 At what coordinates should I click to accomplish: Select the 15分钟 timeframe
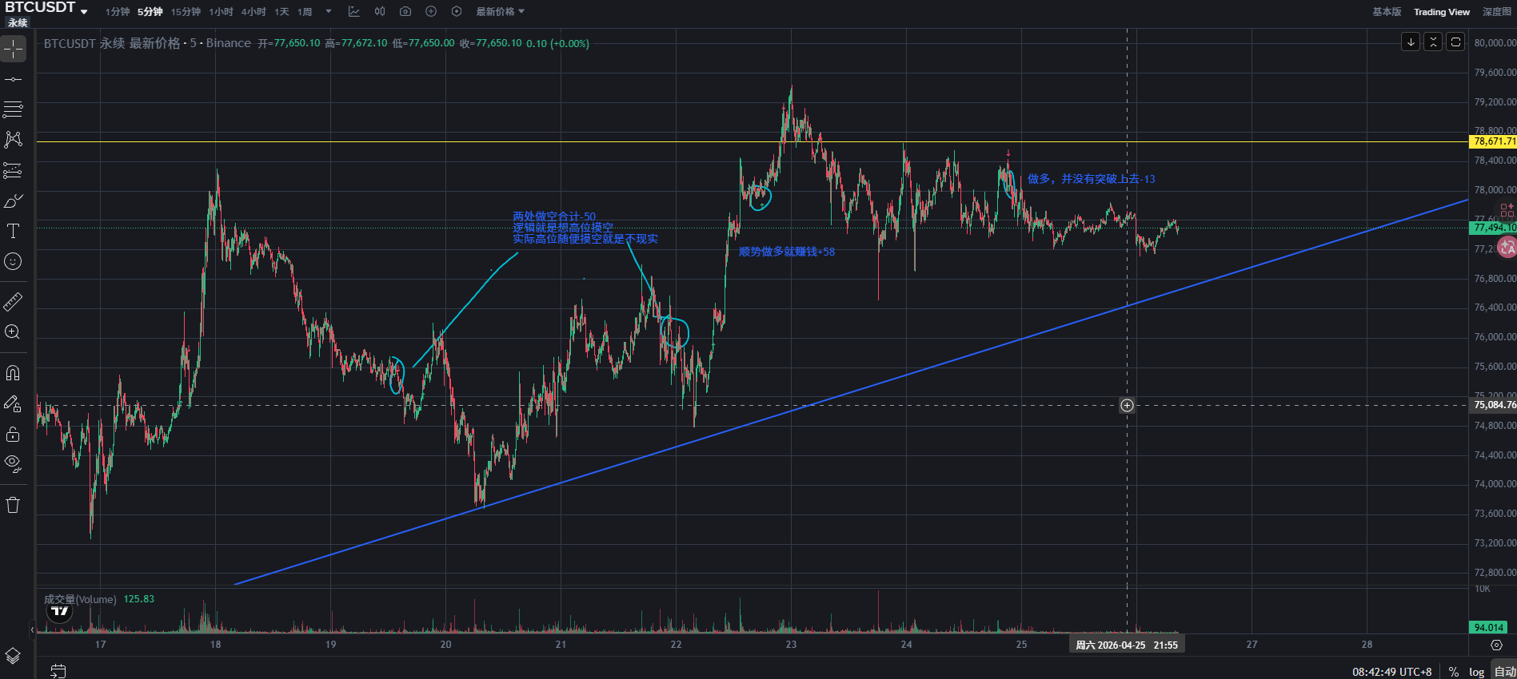[186, 12]
